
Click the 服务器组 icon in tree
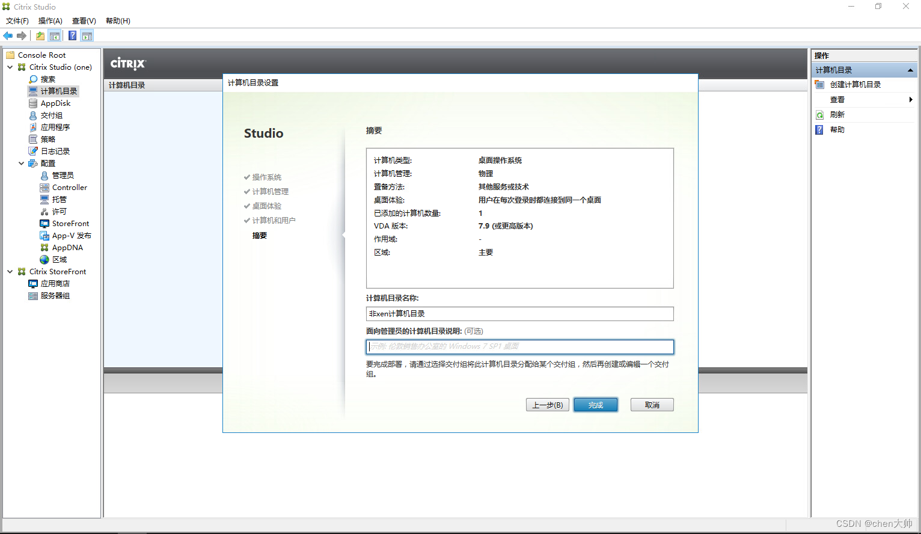(33, 296)
